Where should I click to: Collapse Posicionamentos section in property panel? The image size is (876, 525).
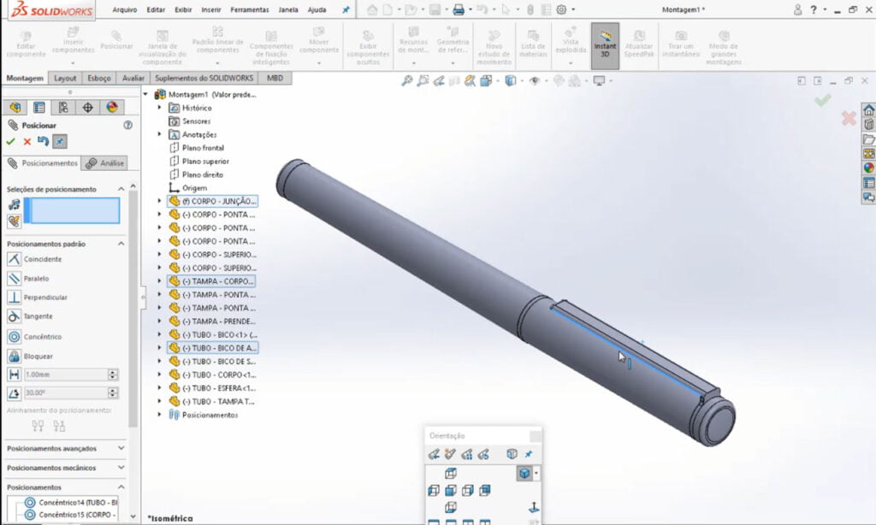(x=121, y=487)
